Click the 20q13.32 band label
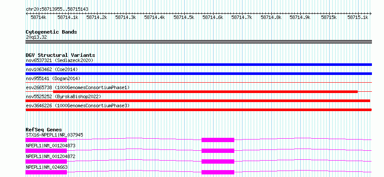Viewport: 384px width, 177px height. (x=37, y=37)
